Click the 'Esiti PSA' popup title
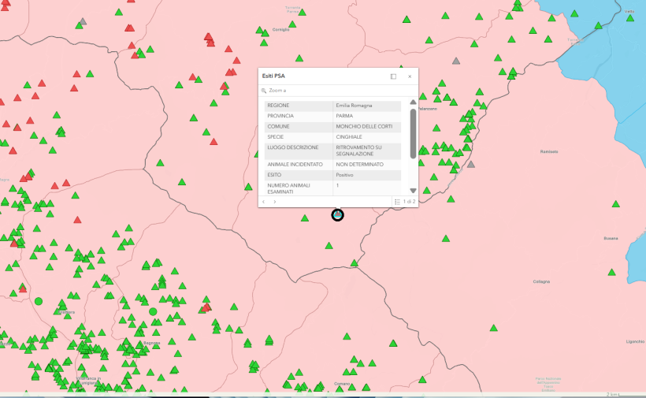The image size is (646, 398). pos(274,76)
